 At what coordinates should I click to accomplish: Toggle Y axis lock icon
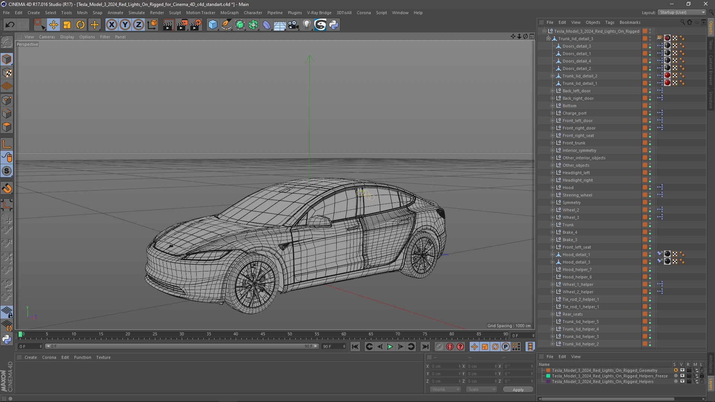pyautogui.click(x=125, y=25)
